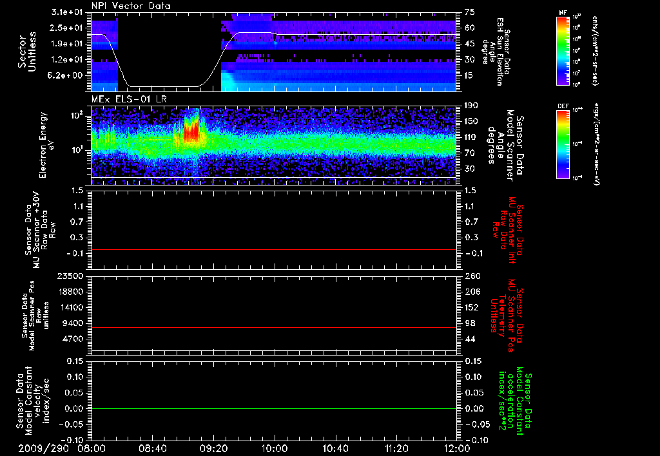660x456 pixels.
Task: Click the "Sector Unitless" axis label
Action: (x=27, y=52)
